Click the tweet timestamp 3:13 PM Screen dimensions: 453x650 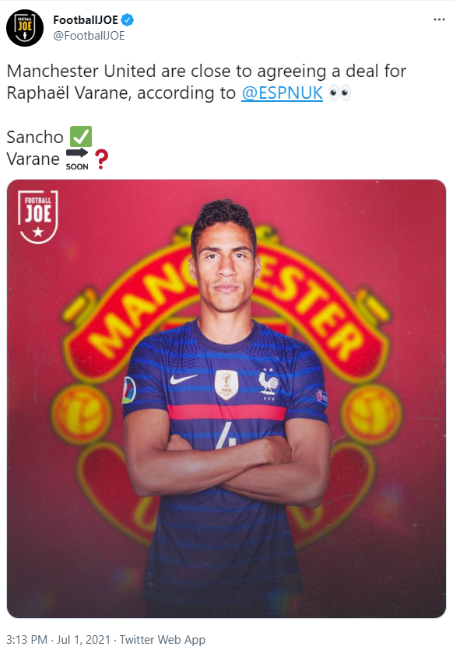coord(27,640)
